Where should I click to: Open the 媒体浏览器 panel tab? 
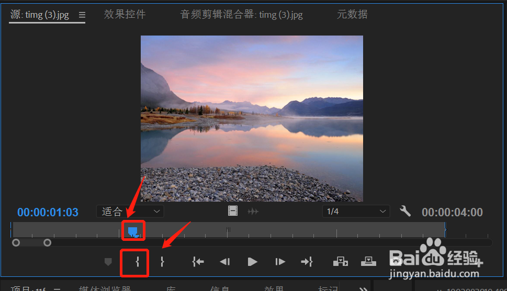pos(105,288)
